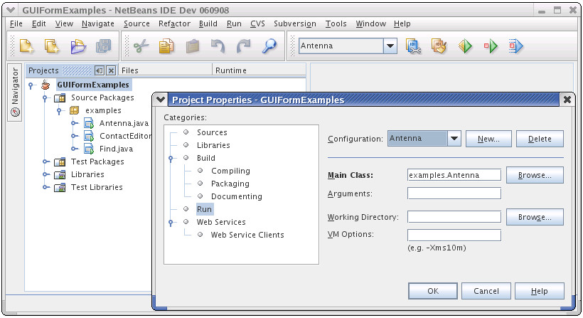Click the New... configuration button
The height and width of the screenshot is (318, 583).
(488, 139)
